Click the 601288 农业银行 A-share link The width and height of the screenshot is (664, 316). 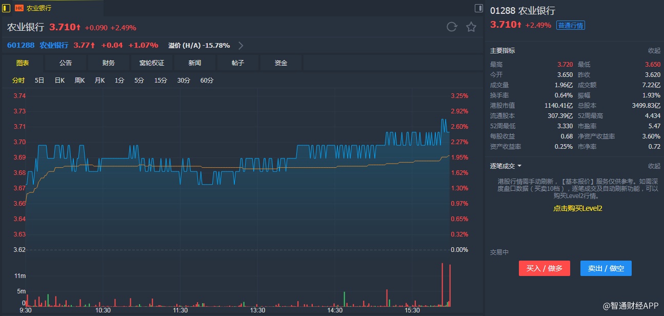(x=37, y=45)
